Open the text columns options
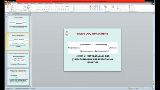Screen dimensions: 160x90 68,9
